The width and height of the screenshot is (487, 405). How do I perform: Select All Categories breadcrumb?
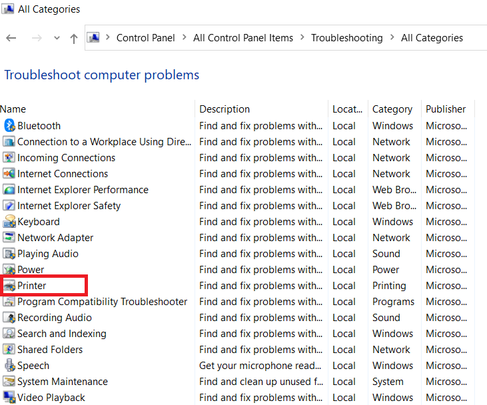coord(432,38)
